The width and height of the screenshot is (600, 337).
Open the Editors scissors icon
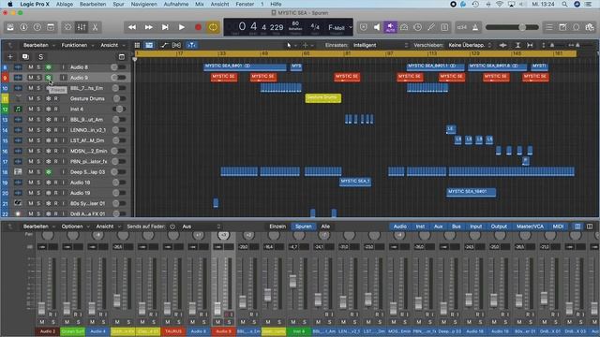[95, 27]
